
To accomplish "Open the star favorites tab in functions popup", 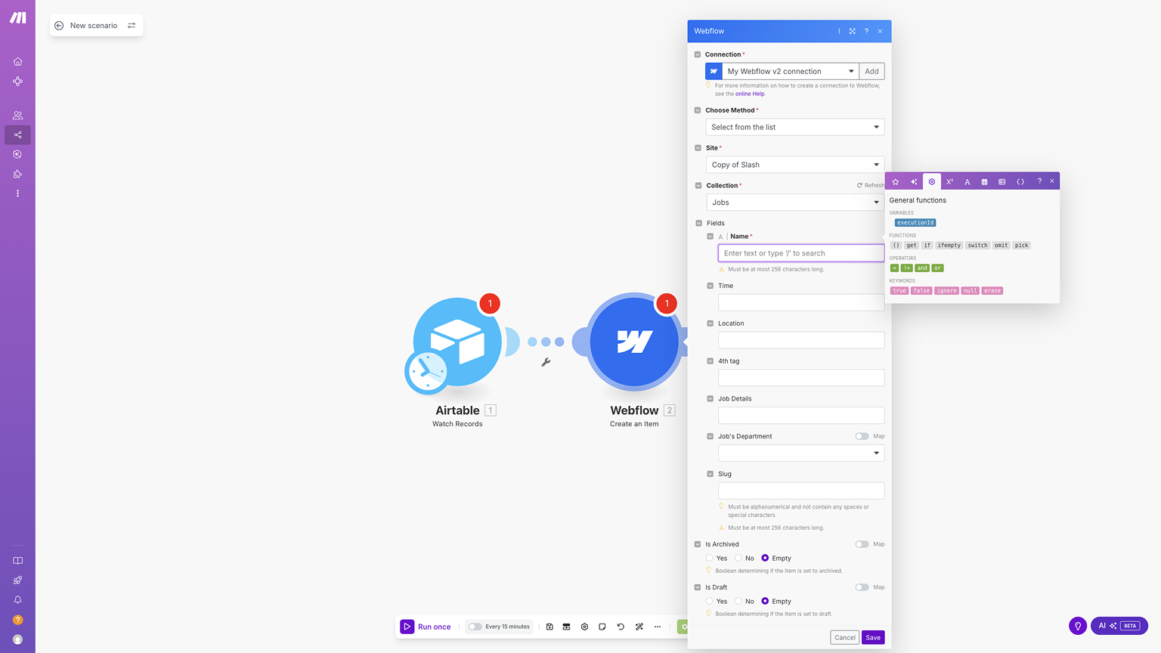I will pyautogui.click(x=896, y=181).
